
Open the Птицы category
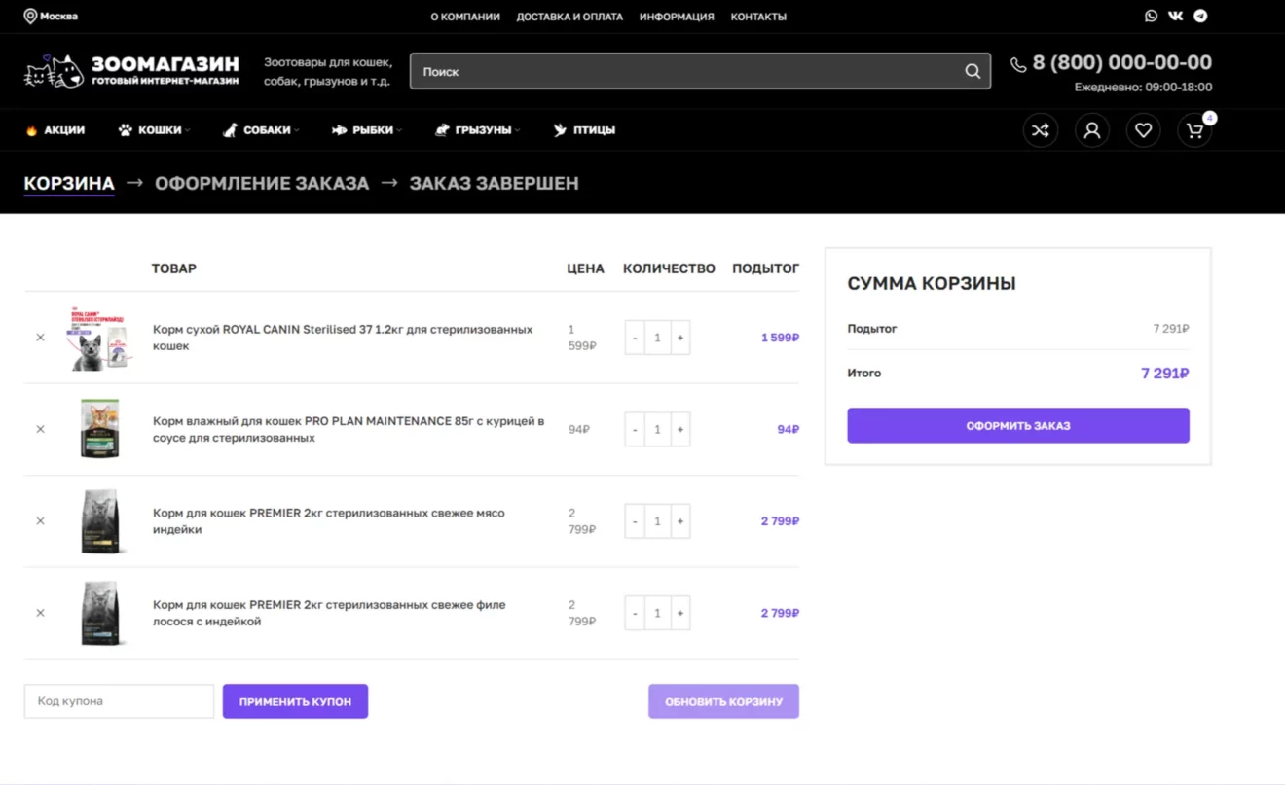[x=584, y=130]
